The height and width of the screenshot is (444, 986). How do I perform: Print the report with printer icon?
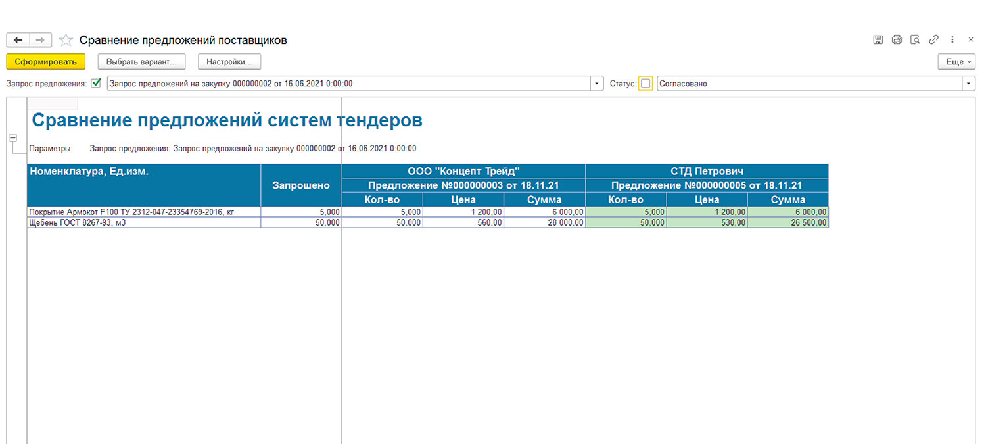click(x=897, y=40)
